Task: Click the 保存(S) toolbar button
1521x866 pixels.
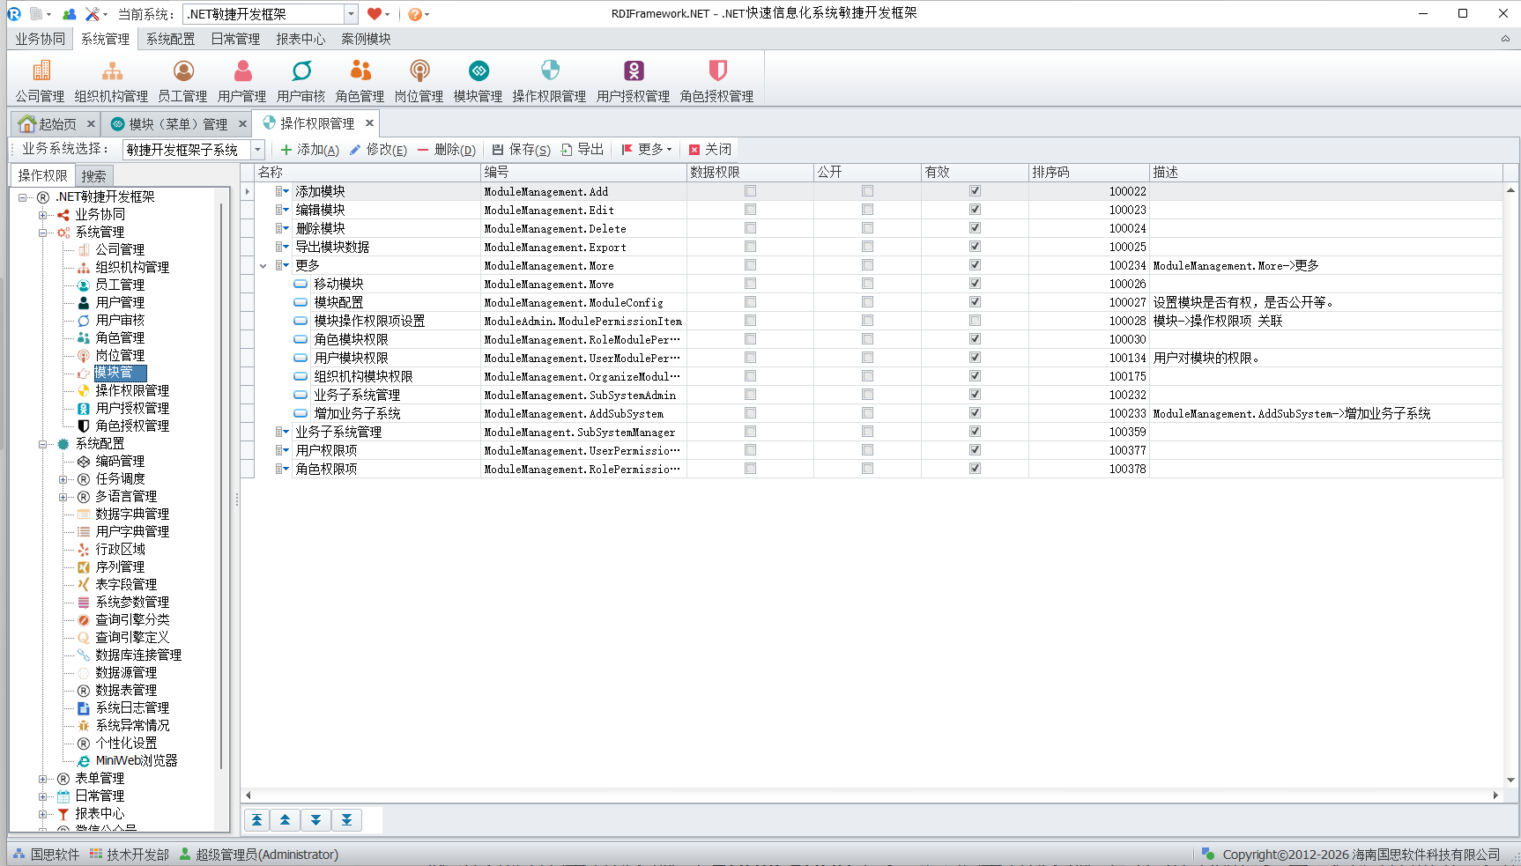Action: pos(521,150)
